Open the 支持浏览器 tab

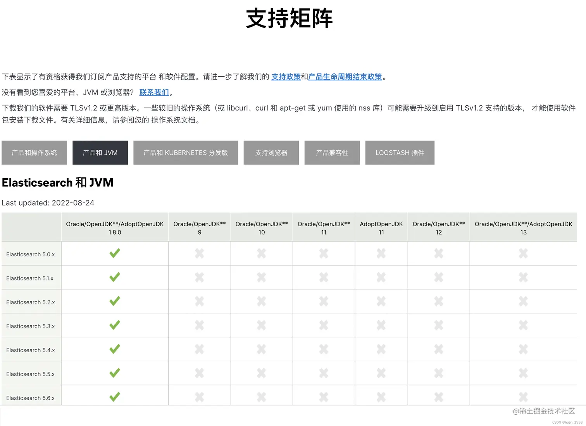coord(271,153)
